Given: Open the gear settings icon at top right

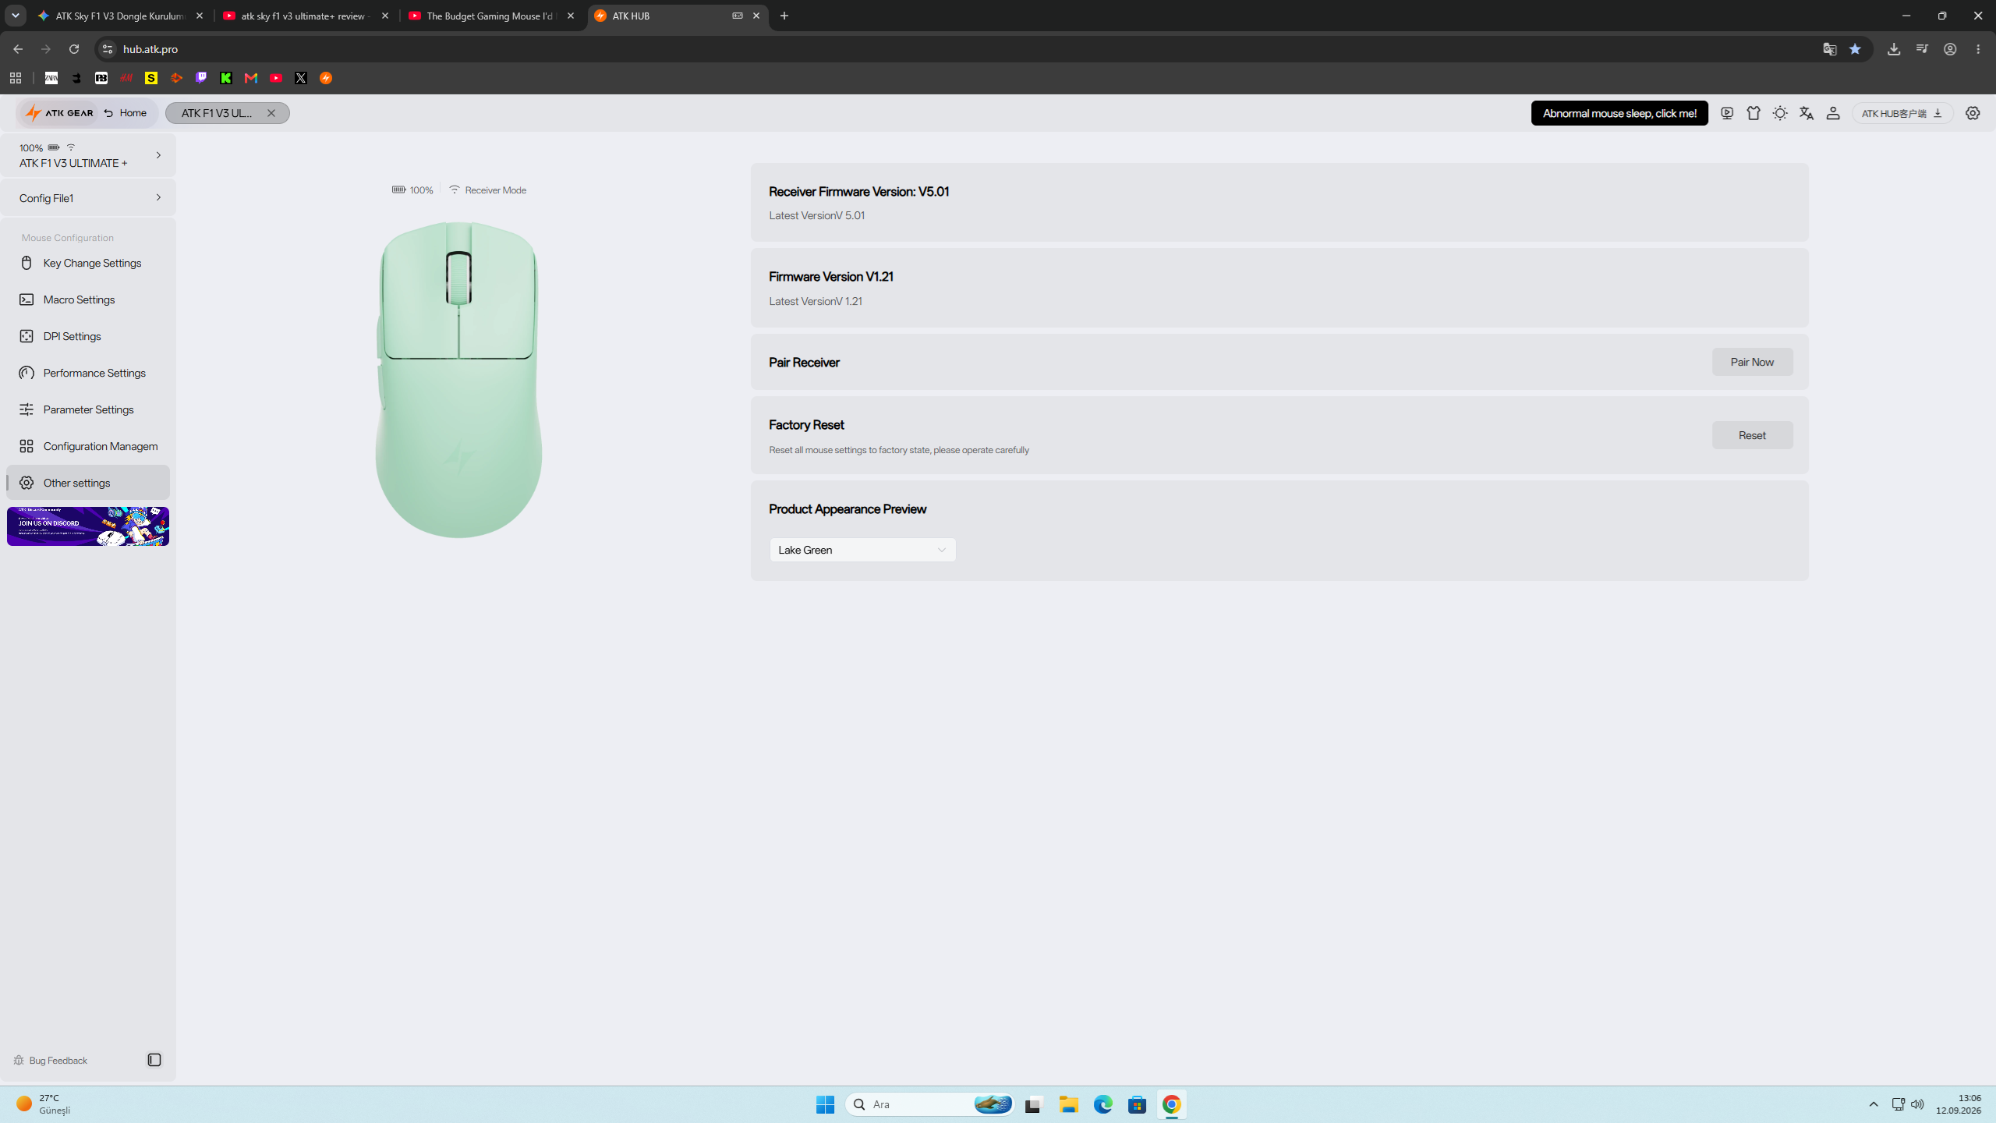Looking at the screenshot, I should coord(1973,113).
